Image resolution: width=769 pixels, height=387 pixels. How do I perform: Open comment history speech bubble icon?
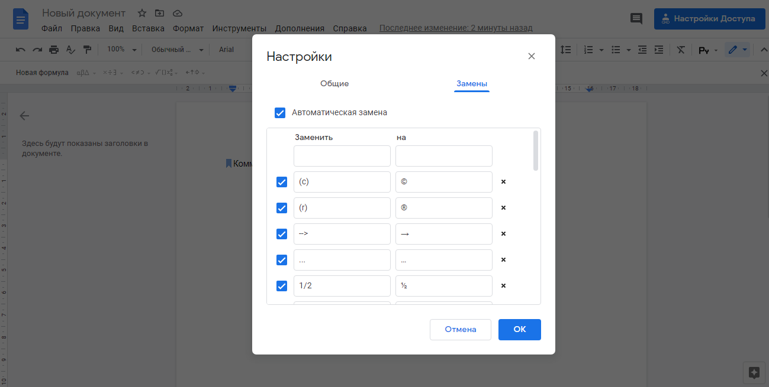pos(636,18)
